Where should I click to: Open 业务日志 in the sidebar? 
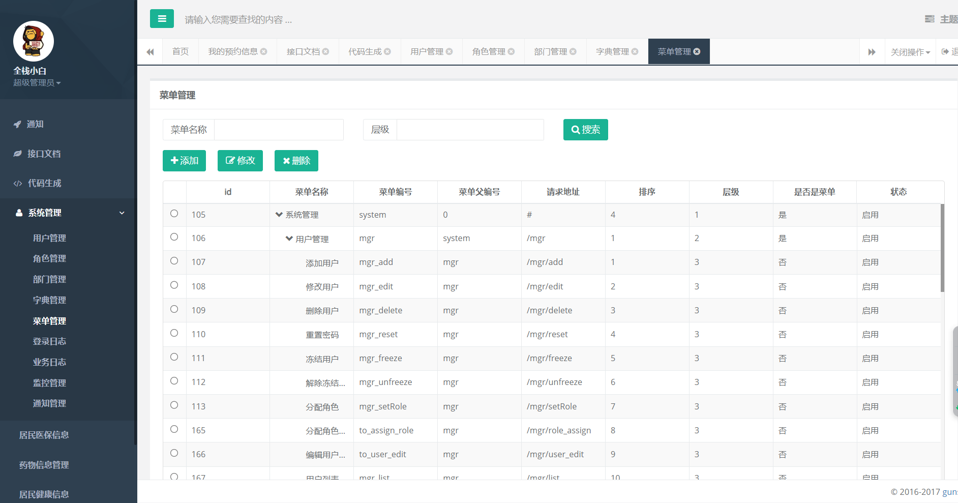49,362
